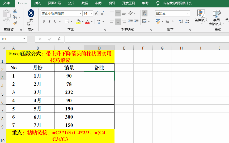Switch to 审阅 tab

pos(98,3)
